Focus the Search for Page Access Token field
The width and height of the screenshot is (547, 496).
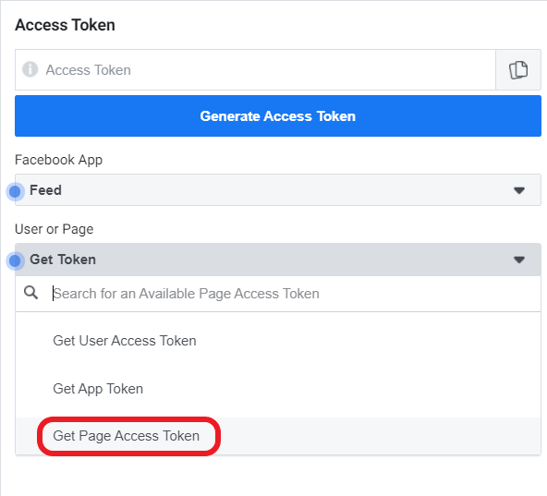278,294
